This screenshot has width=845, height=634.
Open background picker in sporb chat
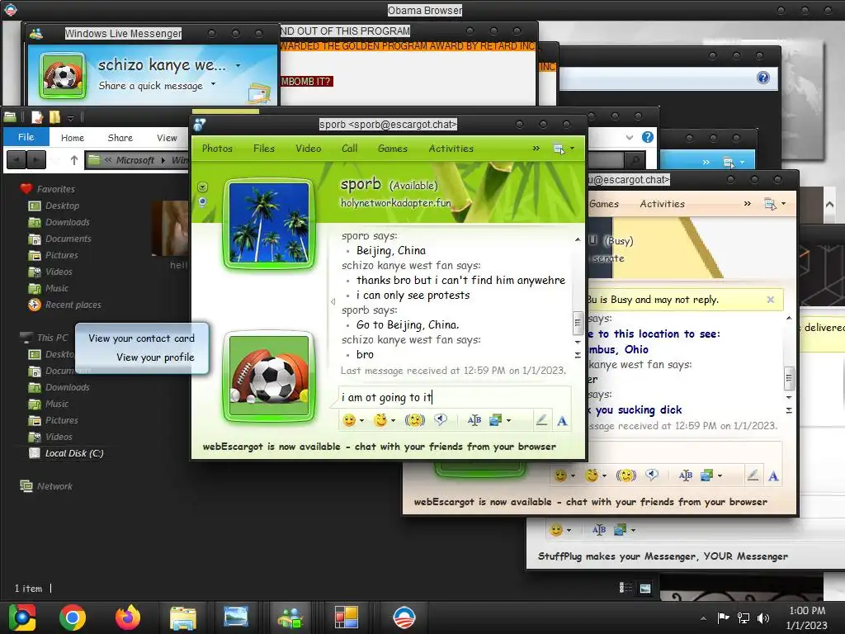495,420
